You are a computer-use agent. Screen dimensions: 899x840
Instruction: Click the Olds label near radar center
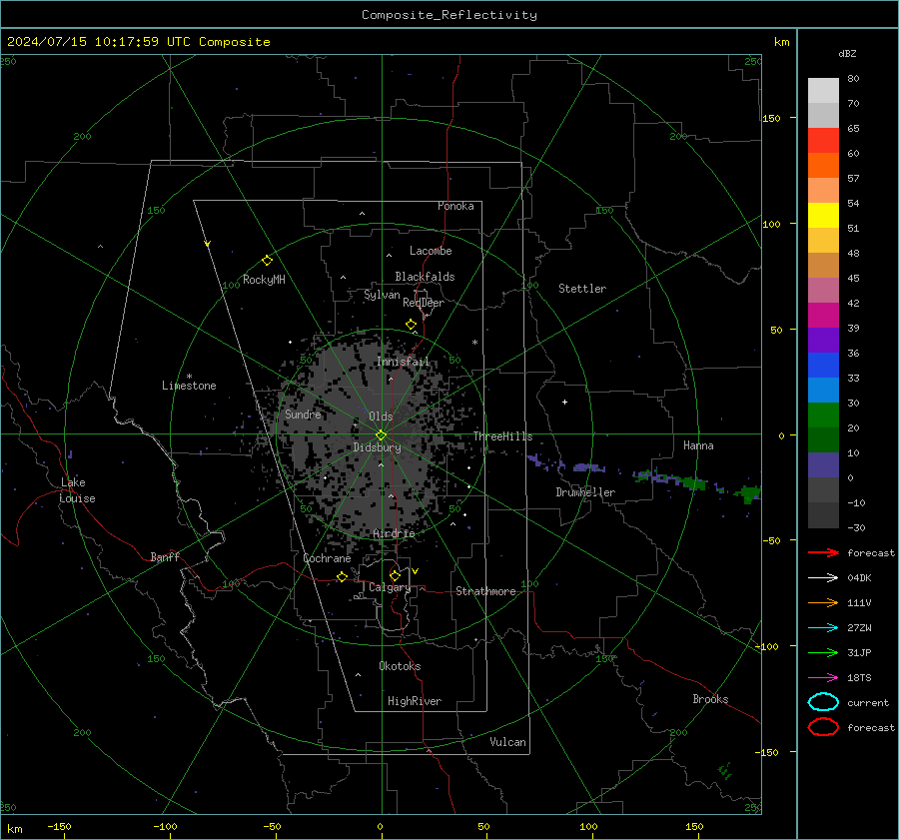click(x=381, y=417)
